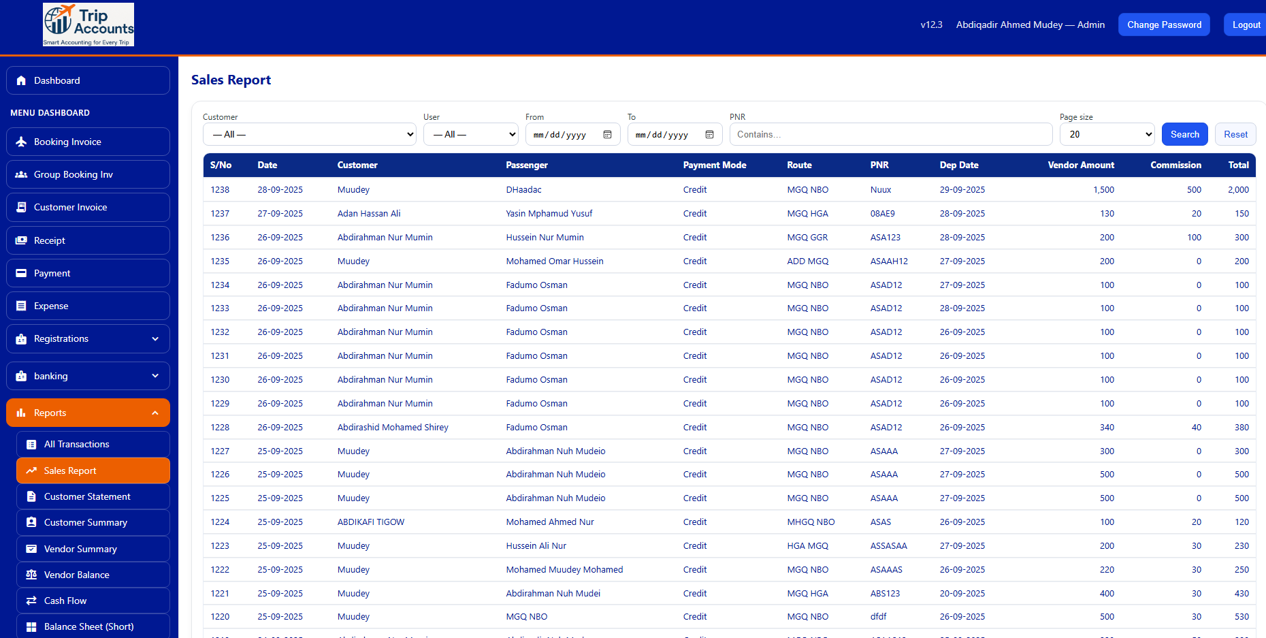
Task: Click the Booking Invoice airplane icon
Action: (21, 142)
